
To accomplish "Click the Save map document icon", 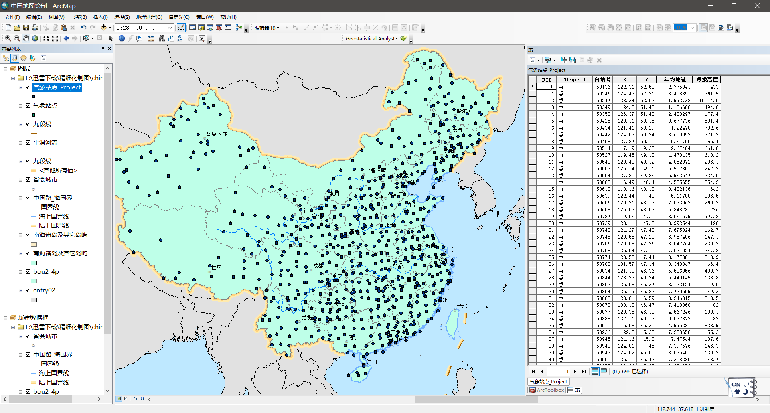I will (x=26, y=28).
